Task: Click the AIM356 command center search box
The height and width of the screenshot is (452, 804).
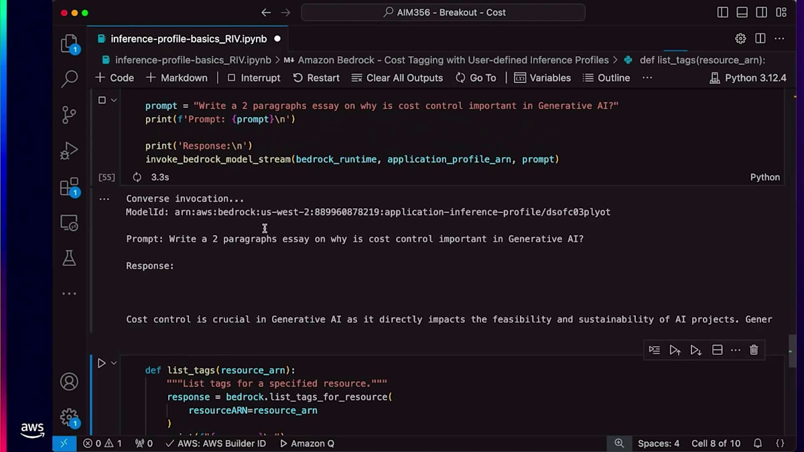Action: point(444,12)
